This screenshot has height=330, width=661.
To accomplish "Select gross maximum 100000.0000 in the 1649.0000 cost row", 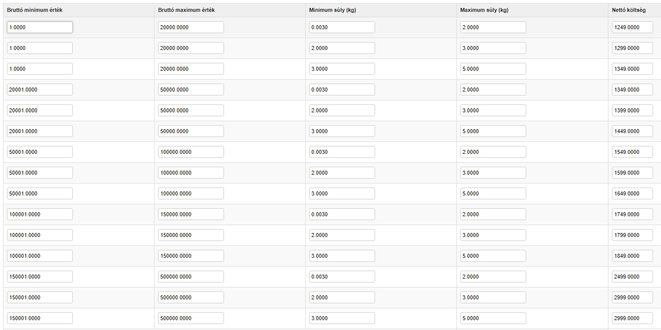I will pyautogui.click(x=191, y=193).
